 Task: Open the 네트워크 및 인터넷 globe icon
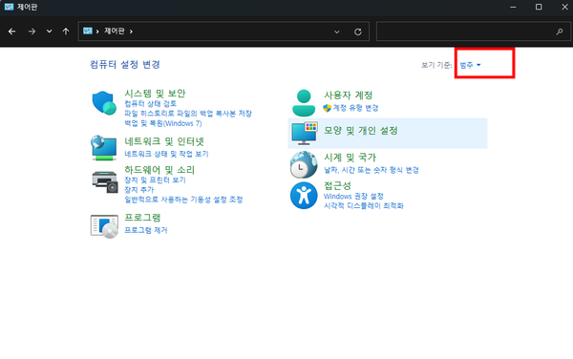[104, 148]
